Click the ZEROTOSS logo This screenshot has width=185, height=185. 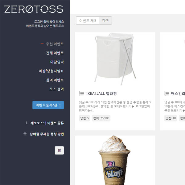pyautogui.click(x=34, y=9)
